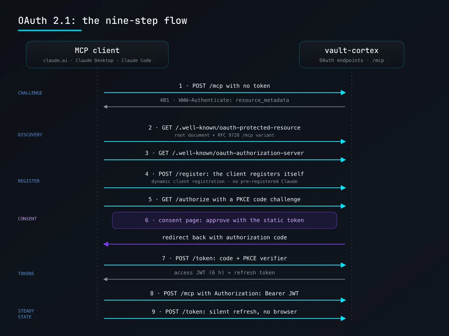Viewport: 449px width, 336px height.
Task: Click the MCP client box
Action: click(x=97, y=55)
